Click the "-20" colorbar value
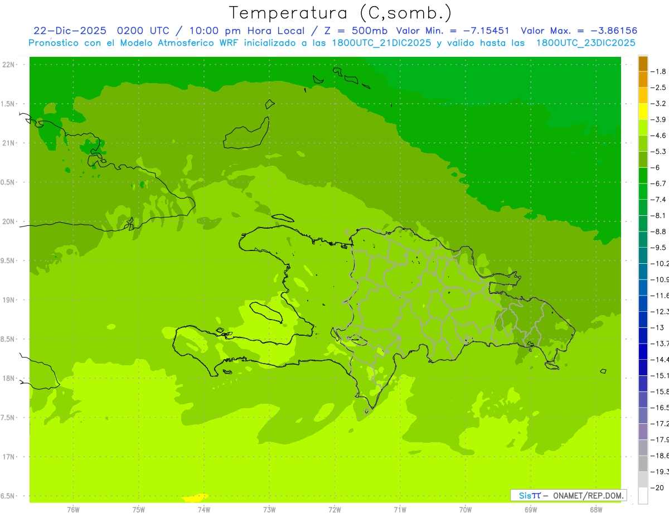 (658, 488)
